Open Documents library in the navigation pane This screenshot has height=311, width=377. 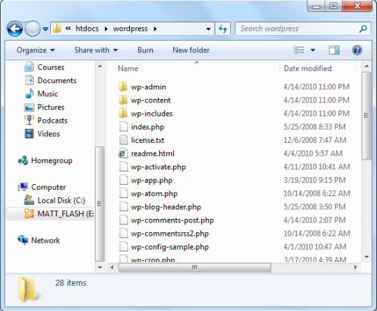50,80
